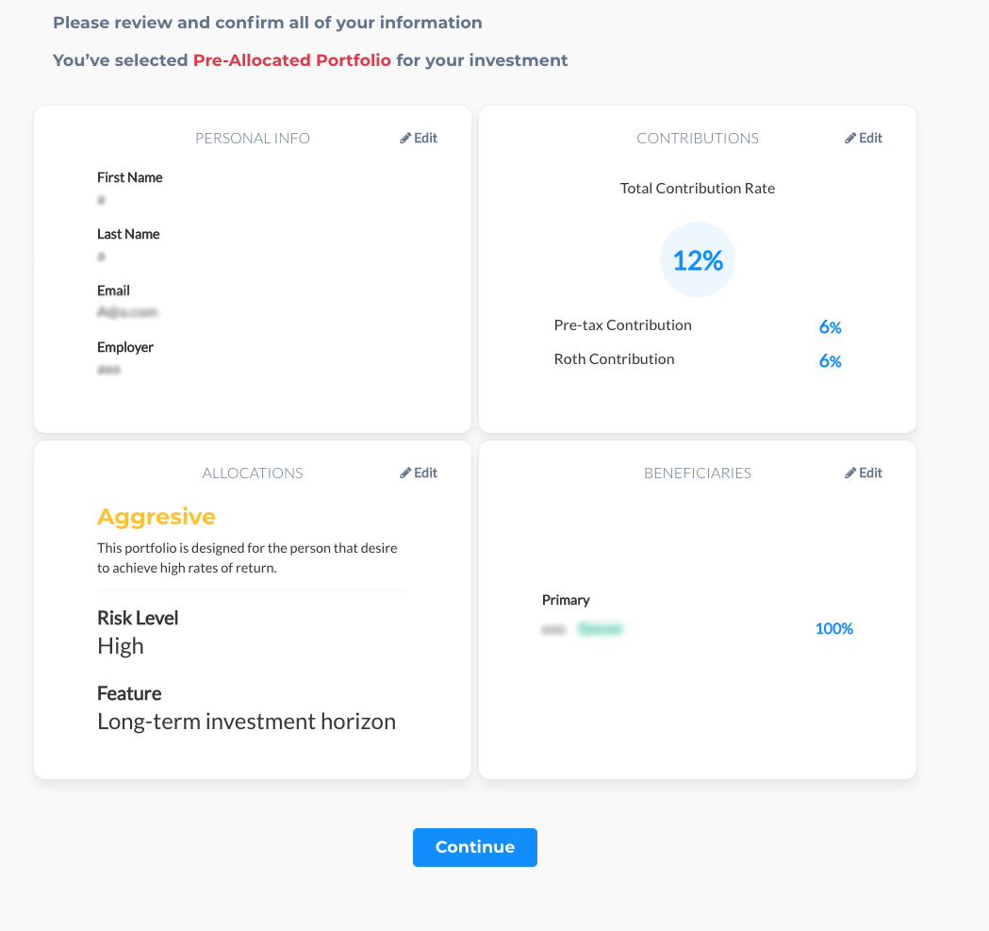The width and height of the screenshot is (989, 931).
Task: Edit the Contributions section
Action: point(864,139)
